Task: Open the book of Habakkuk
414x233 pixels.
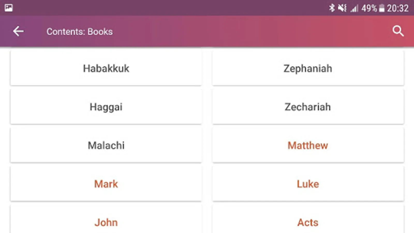Action: pyautogui.click(x=106, y=68)
